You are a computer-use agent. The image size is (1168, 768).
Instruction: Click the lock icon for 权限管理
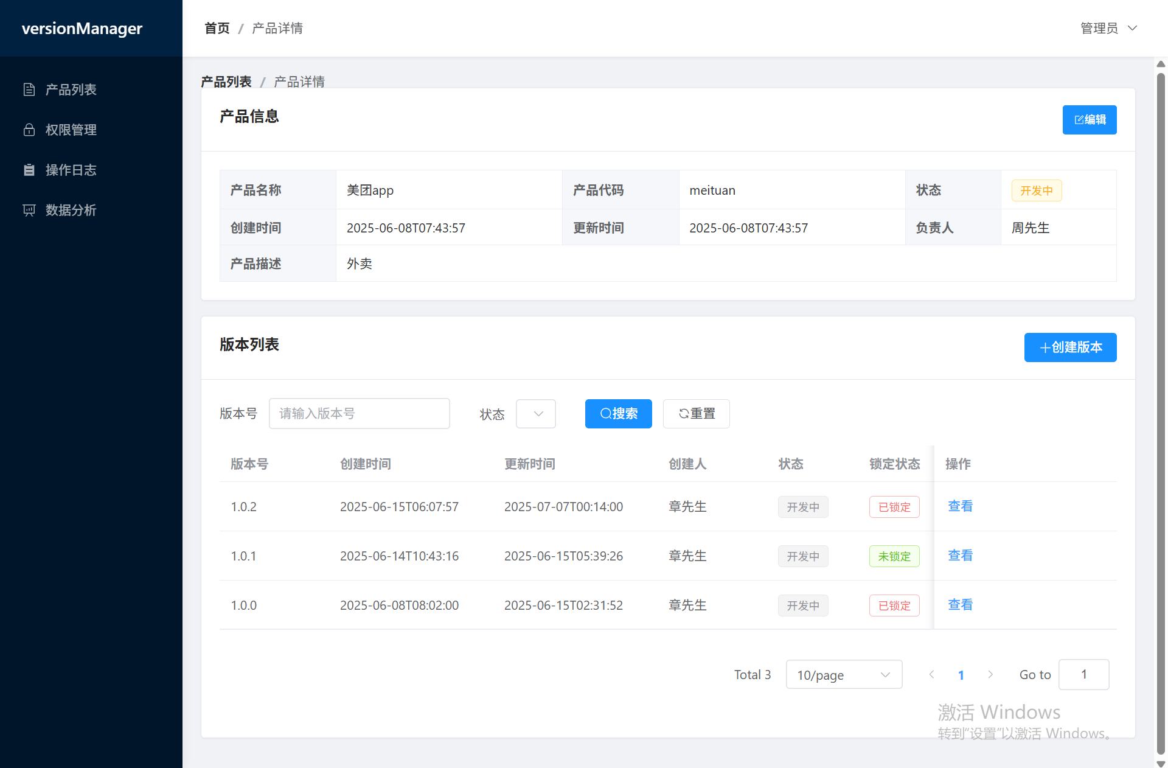coord(29,130)
